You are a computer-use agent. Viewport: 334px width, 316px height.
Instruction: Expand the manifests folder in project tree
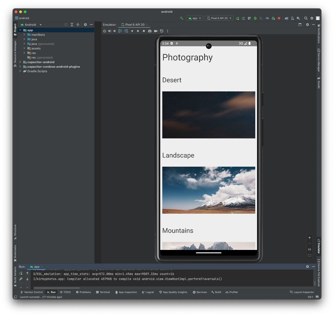[x=24, y=35]
